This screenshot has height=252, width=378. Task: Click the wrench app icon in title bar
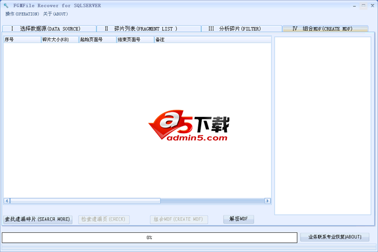point(6,6)
